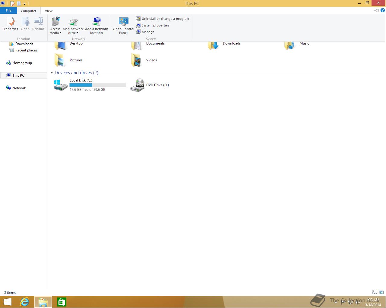The image size is (386, 308).
Task: Click Add a network location
Action: [x=96, y=26]
